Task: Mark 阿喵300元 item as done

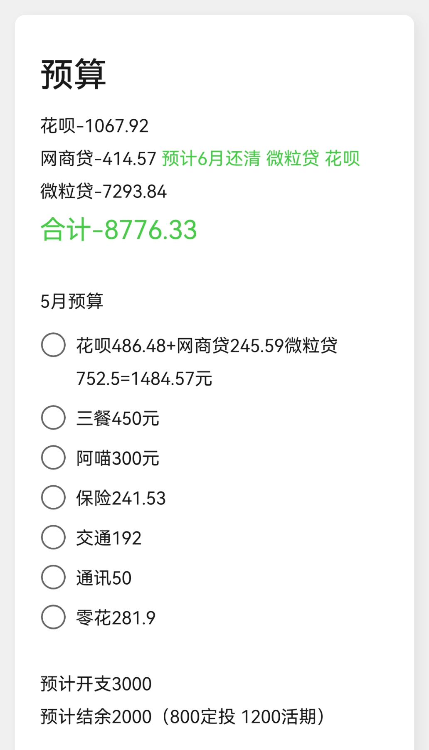Action: click(53, 457)
